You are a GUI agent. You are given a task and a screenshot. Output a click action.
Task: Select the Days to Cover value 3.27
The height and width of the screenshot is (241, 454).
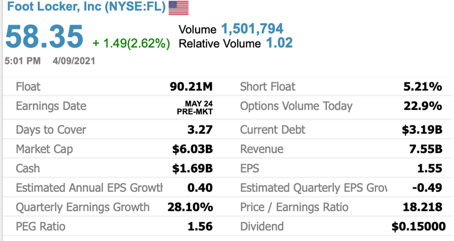click(200, 130)
